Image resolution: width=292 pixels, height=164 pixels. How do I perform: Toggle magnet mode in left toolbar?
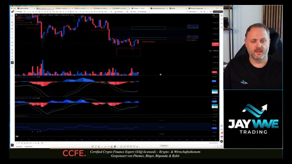(12, 50)
